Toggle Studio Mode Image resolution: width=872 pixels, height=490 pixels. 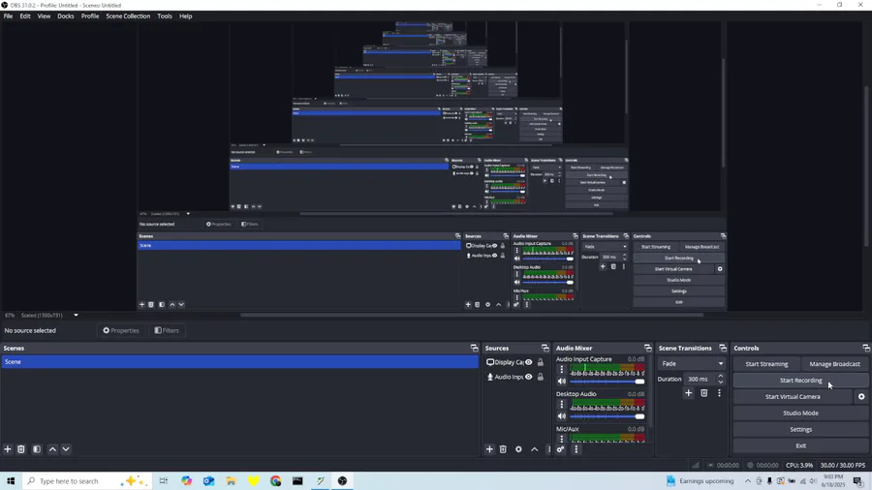[x=801, y=413]
